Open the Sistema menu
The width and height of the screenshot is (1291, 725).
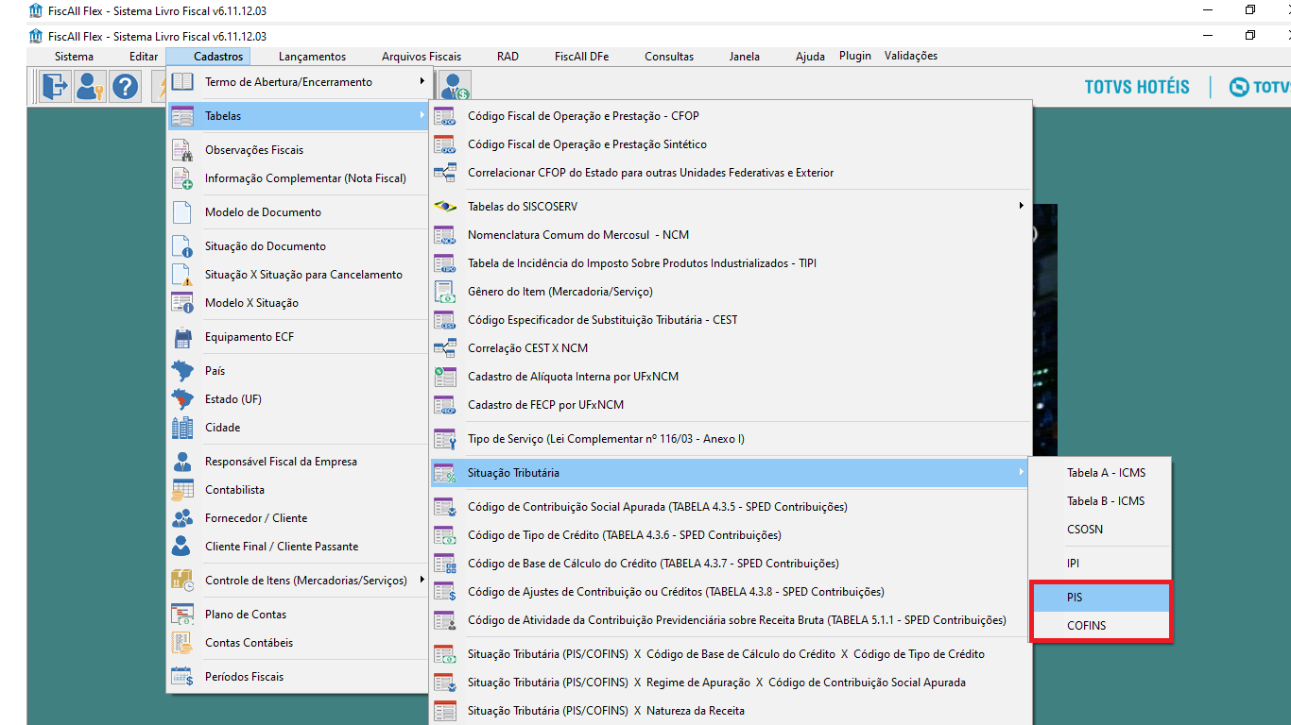pos(74,57)
